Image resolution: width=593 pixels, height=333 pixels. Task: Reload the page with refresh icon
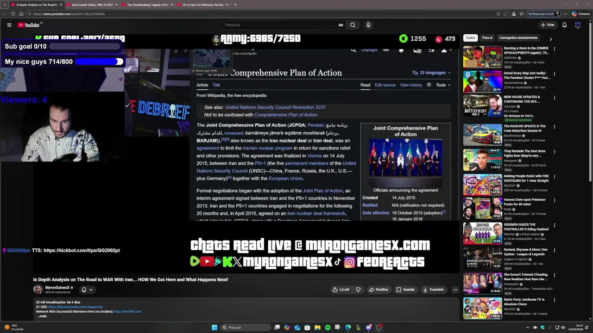[x=13, y=14]
